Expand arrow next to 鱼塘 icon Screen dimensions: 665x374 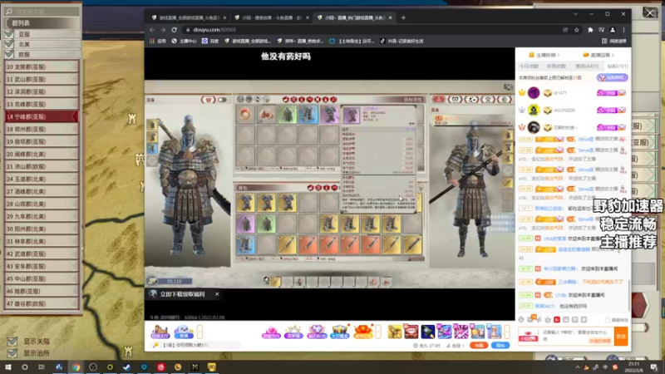click(x=199, y=332)
